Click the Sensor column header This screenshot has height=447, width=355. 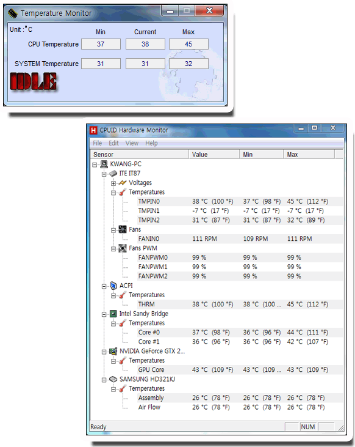pos(140,154)
